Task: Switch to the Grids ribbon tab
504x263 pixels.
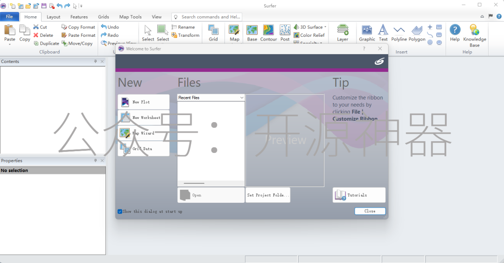Action: (x=104, y=17)
